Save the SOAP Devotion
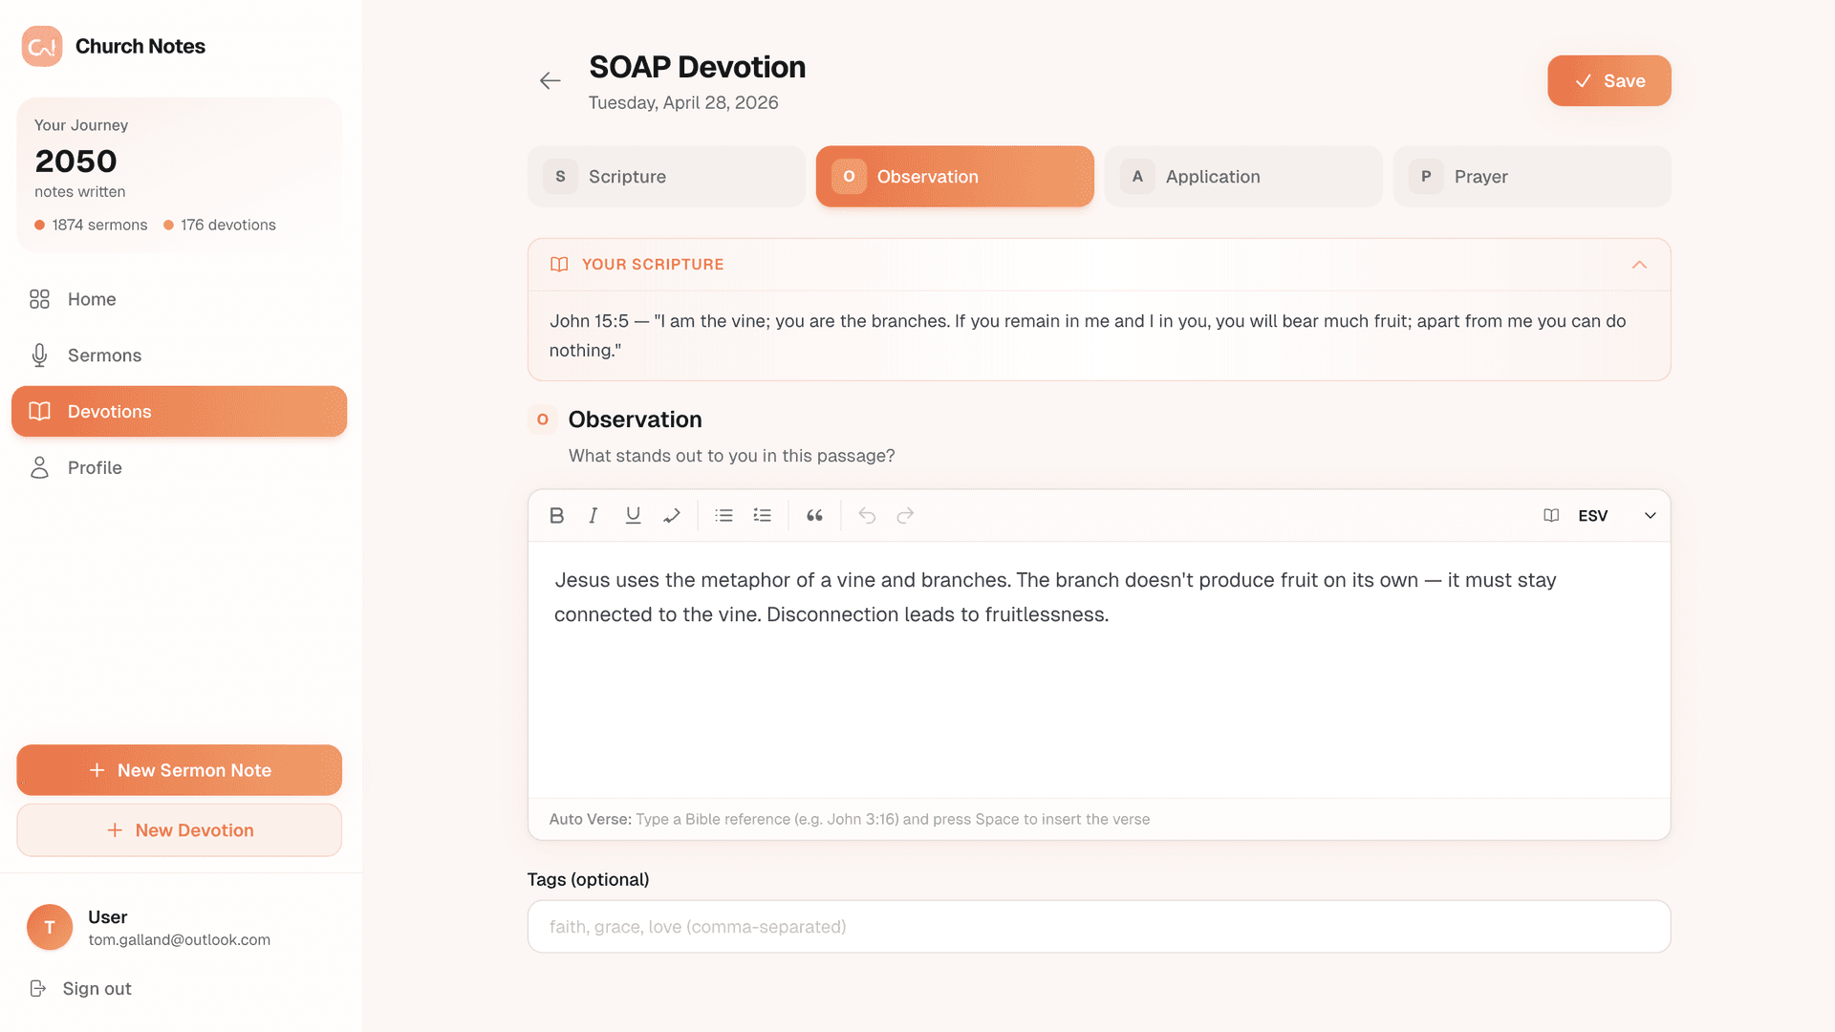1835x1032 pixels. click(x=1608, y=80)
